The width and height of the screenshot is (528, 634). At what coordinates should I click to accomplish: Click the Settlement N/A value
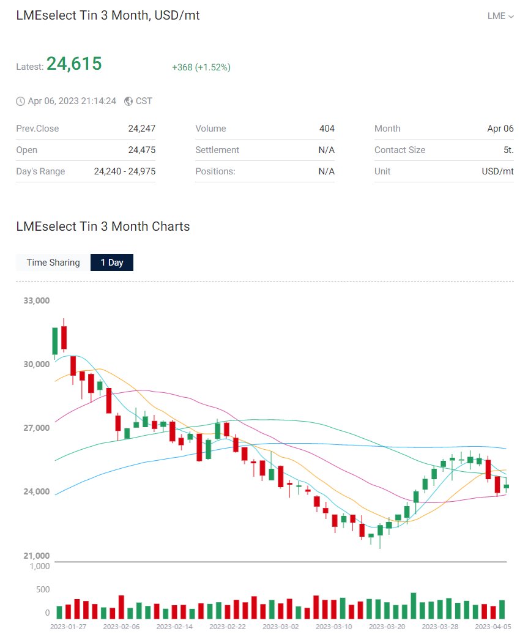pos(326,150)
